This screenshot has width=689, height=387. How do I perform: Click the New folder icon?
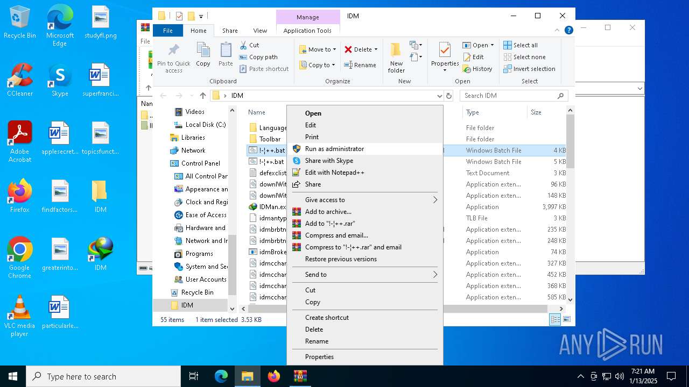pyautogui.click(x=396, y=58)
